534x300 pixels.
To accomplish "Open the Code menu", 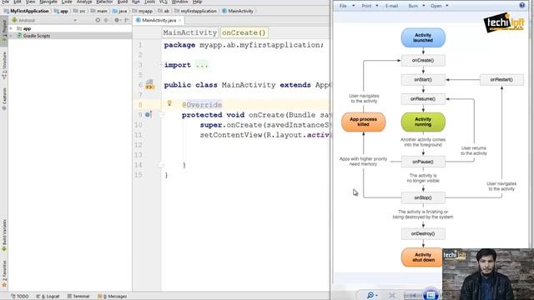I will pyautogui.click(x=67, y=2).
